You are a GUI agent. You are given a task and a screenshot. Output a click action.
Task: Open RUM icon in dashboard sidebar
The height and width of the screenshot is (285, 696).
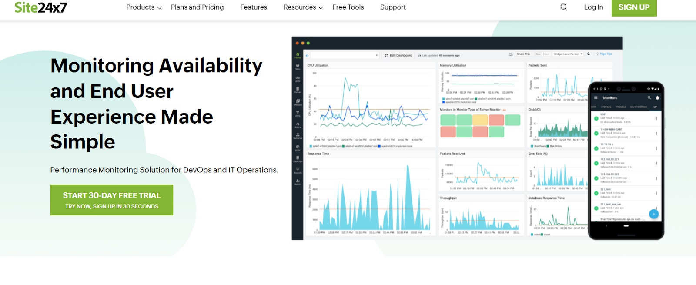pos(298,148)
